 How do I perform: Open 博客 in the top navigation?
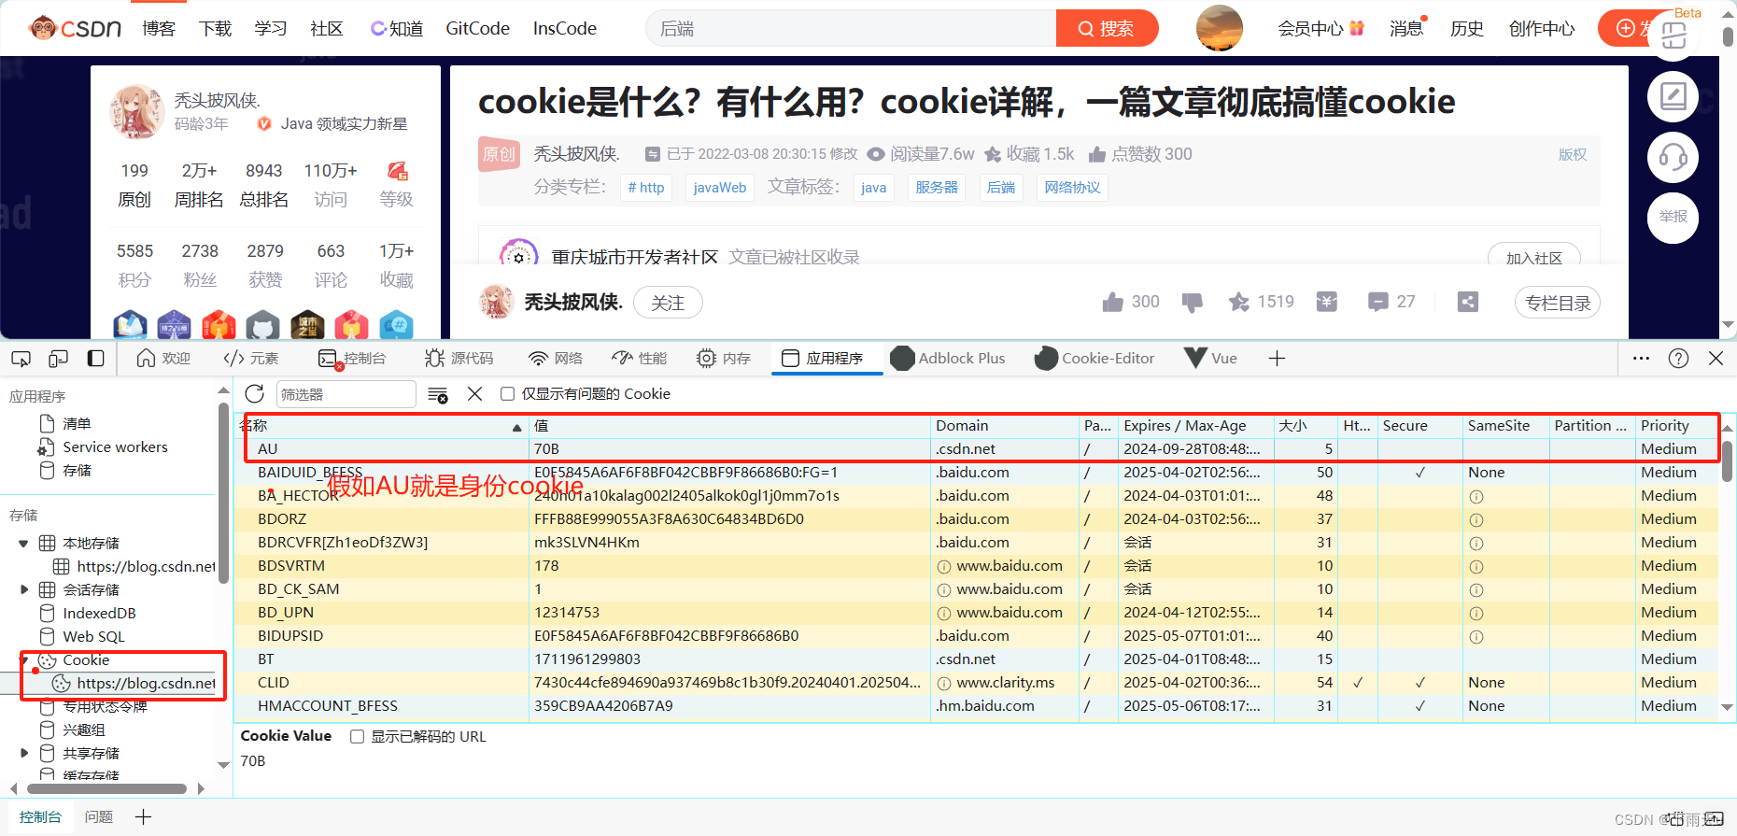pos(159,28)
